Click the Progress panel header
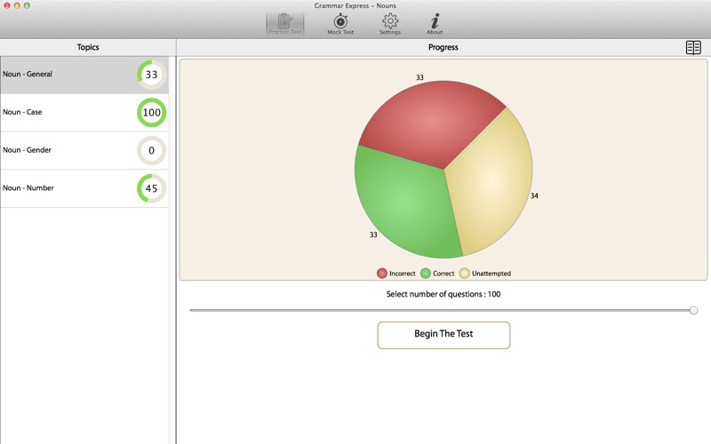 tap(443, 47)
